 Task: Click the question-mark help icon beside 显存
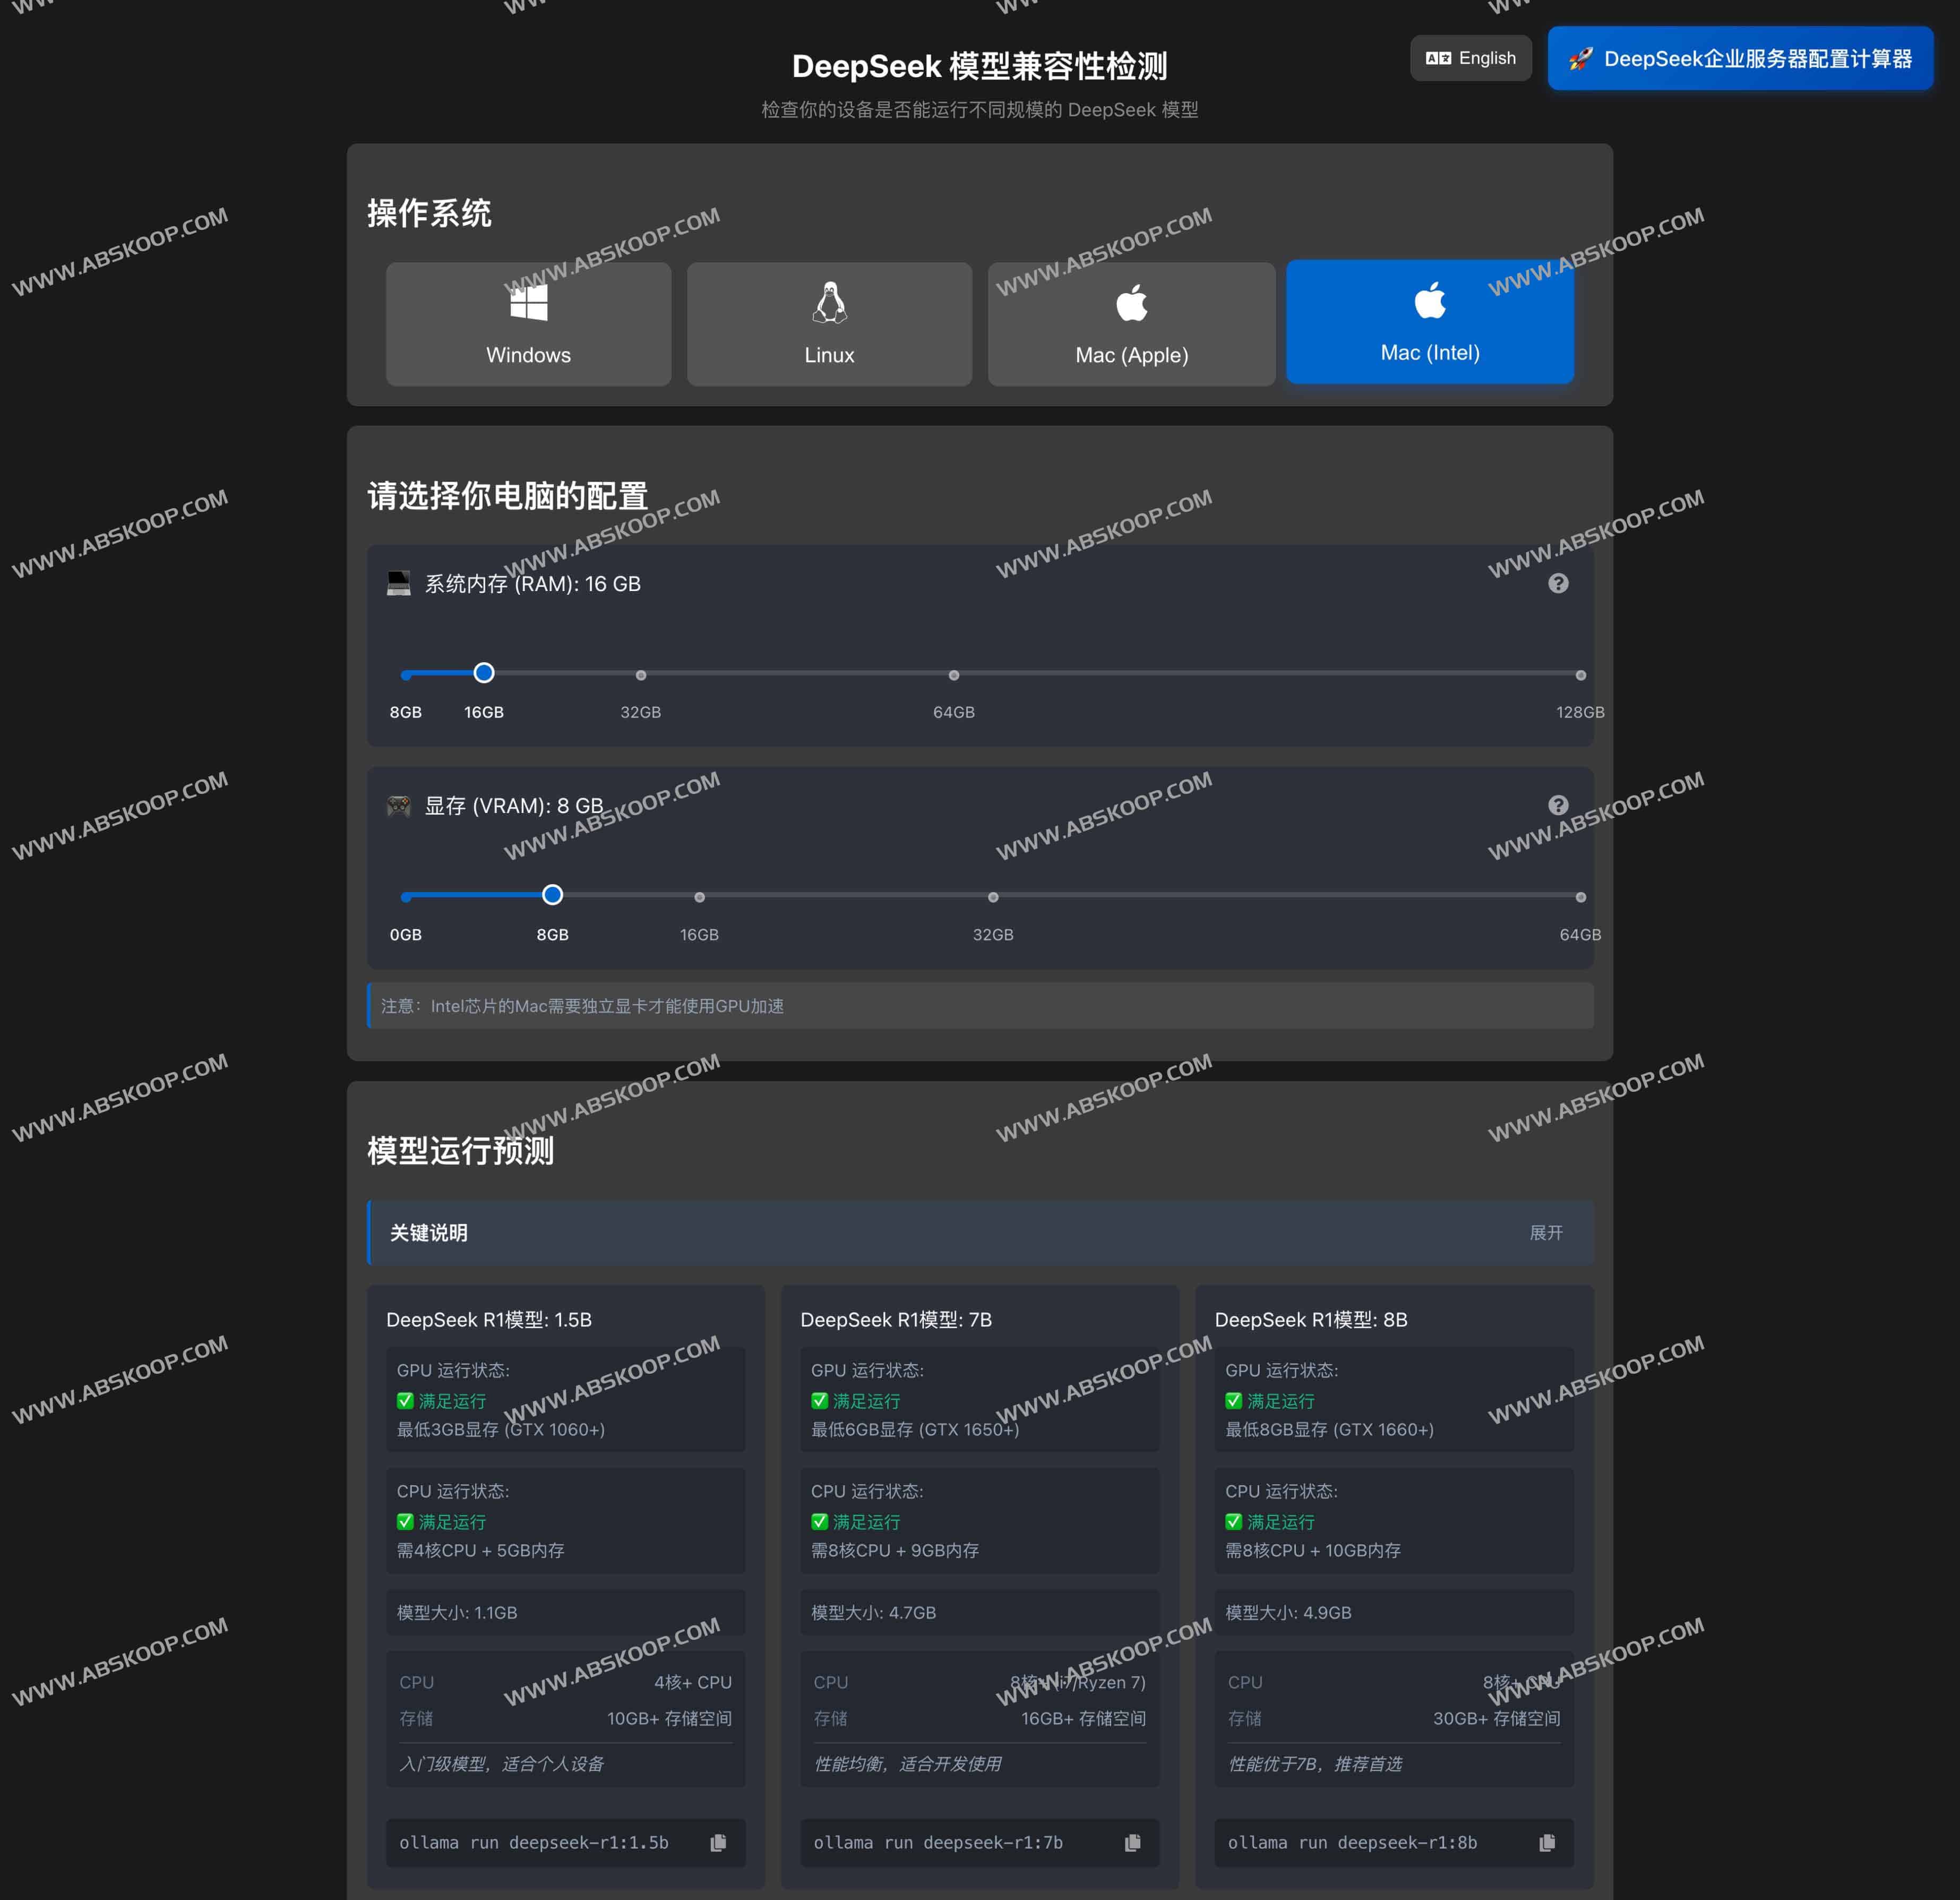(x=1557, y=803)
